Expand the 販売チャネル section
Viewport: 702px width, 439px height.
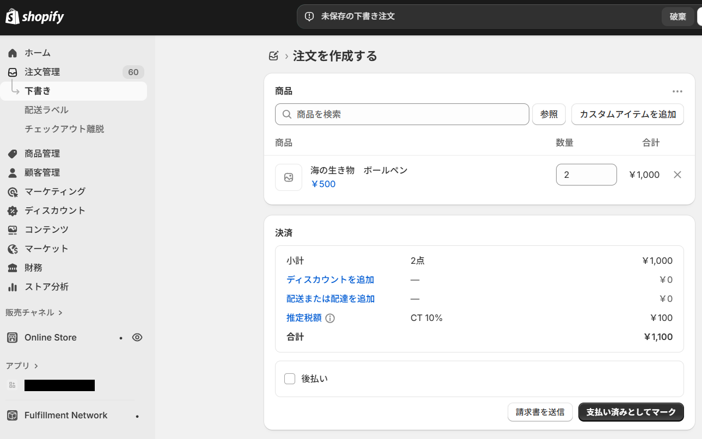[34, 312]
